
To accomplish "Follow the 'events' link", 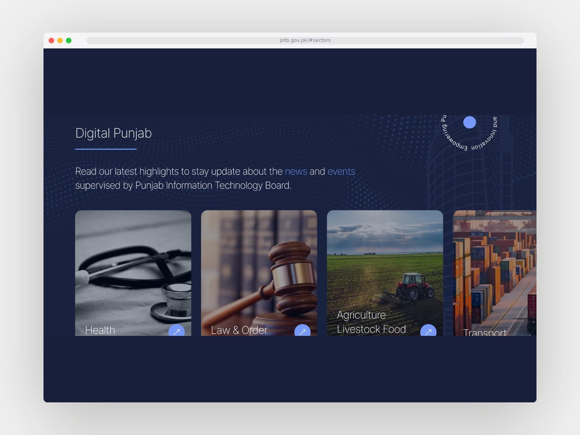I will [341, 171].
